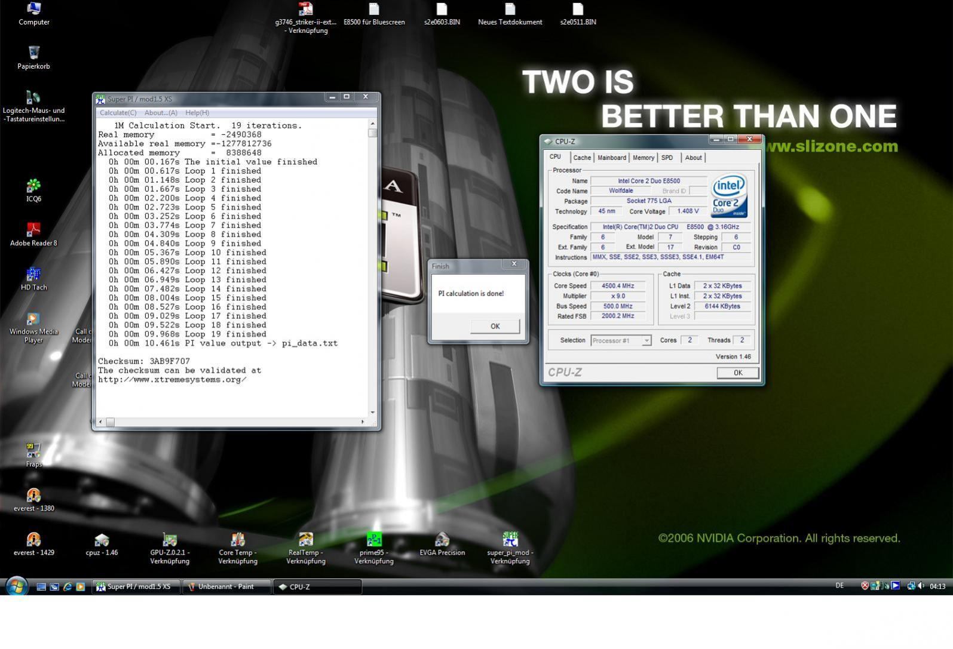Image resolution: width=953 pixels, height=649 pixels.
Task: Click the volume speaker tray icon
Action: point(921,586)
